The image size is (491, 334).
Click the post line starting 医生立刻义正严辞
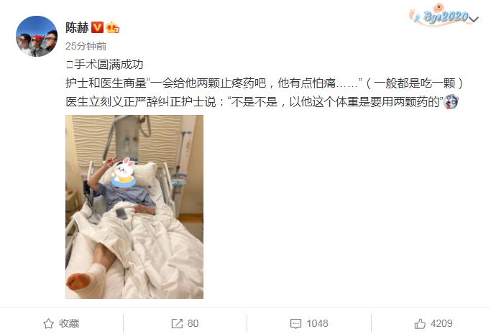262,102
